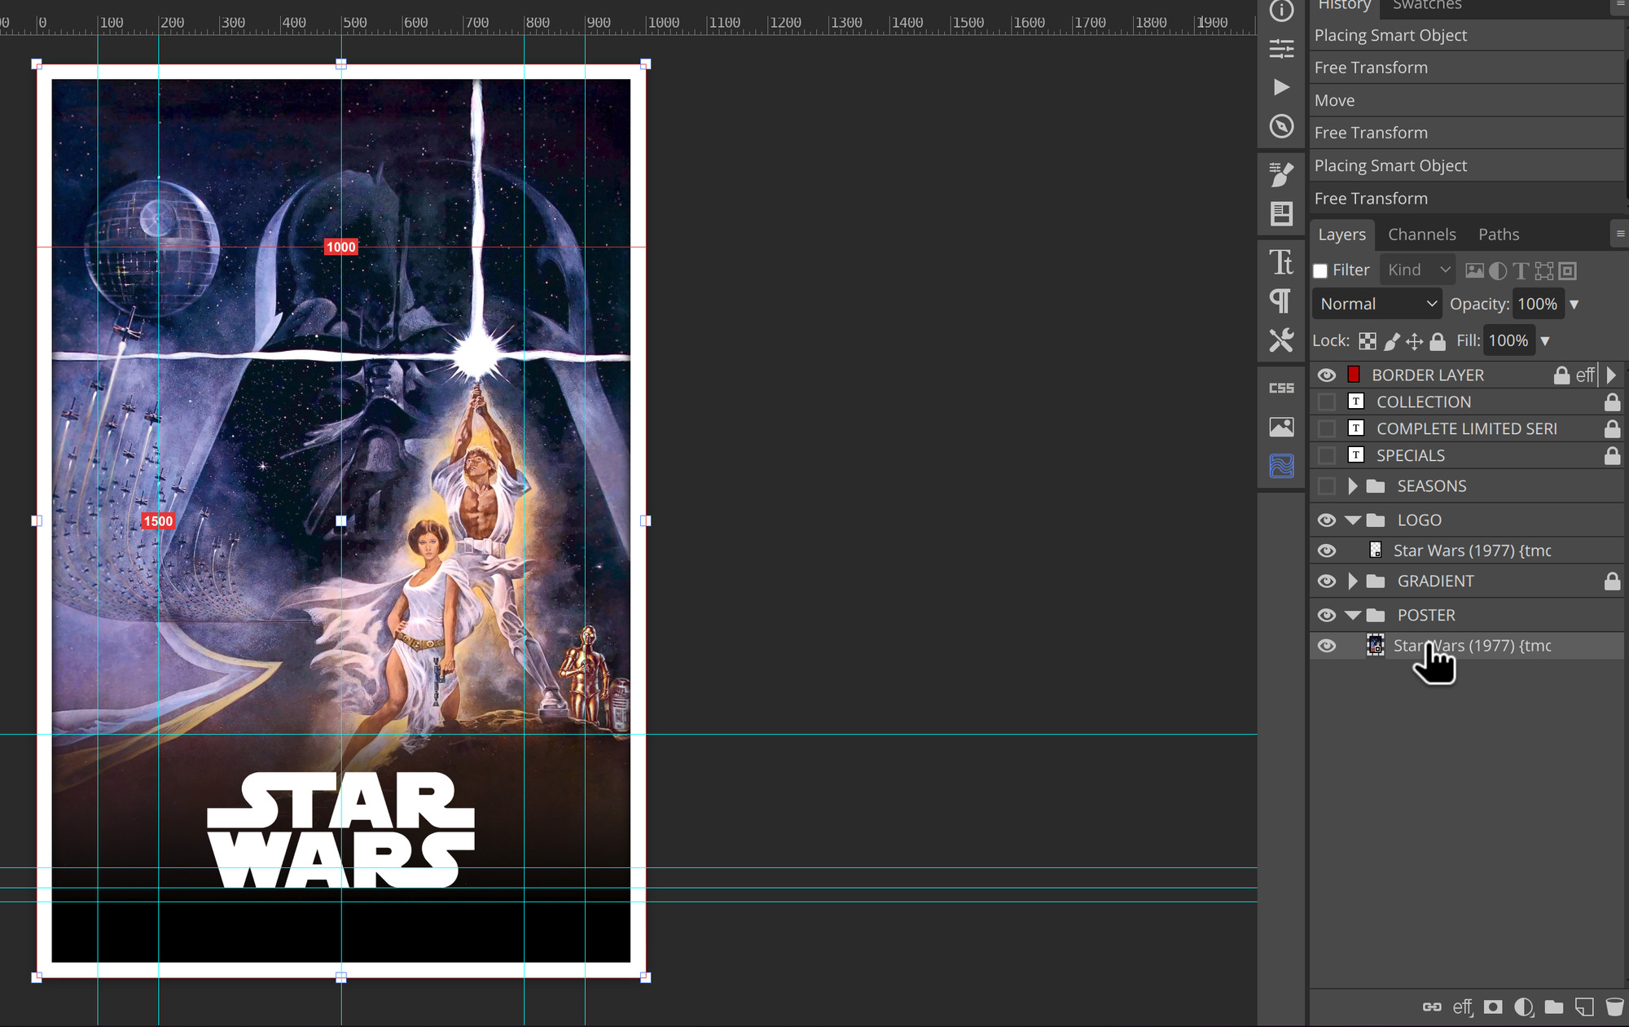Open the Paragraph panel icon

click(1281, 301)
